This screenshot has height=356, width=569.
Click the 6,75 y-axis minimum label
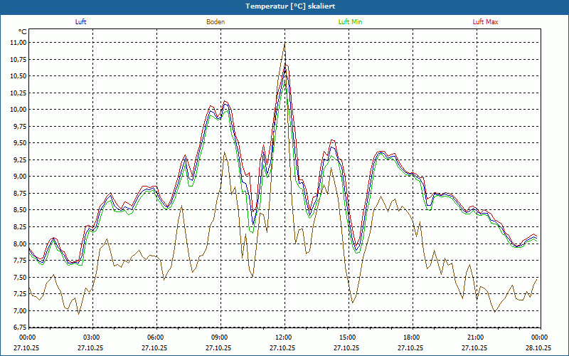(18, 328)
